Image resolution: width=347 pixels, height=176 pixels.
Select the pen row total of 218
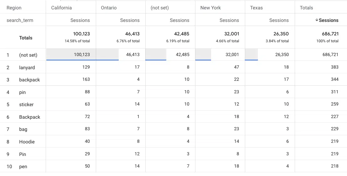(x=334, y=166)
